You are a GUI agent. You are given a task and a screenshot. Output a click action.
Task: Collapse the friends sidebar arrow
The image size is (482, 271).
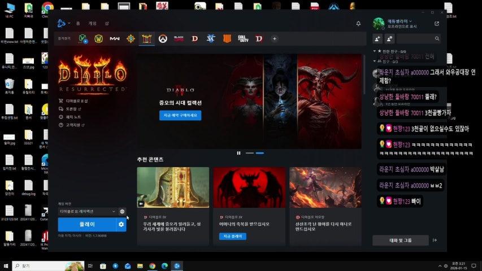(435, 241)
